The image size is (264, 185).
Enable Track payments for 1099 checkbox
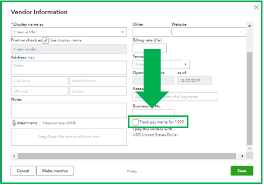[136, 122]
